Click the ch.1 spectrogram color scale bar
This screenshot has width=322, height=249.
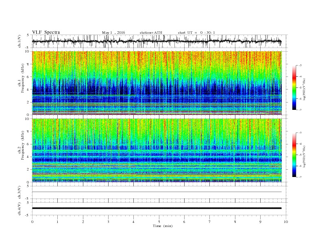click(294, 87)
